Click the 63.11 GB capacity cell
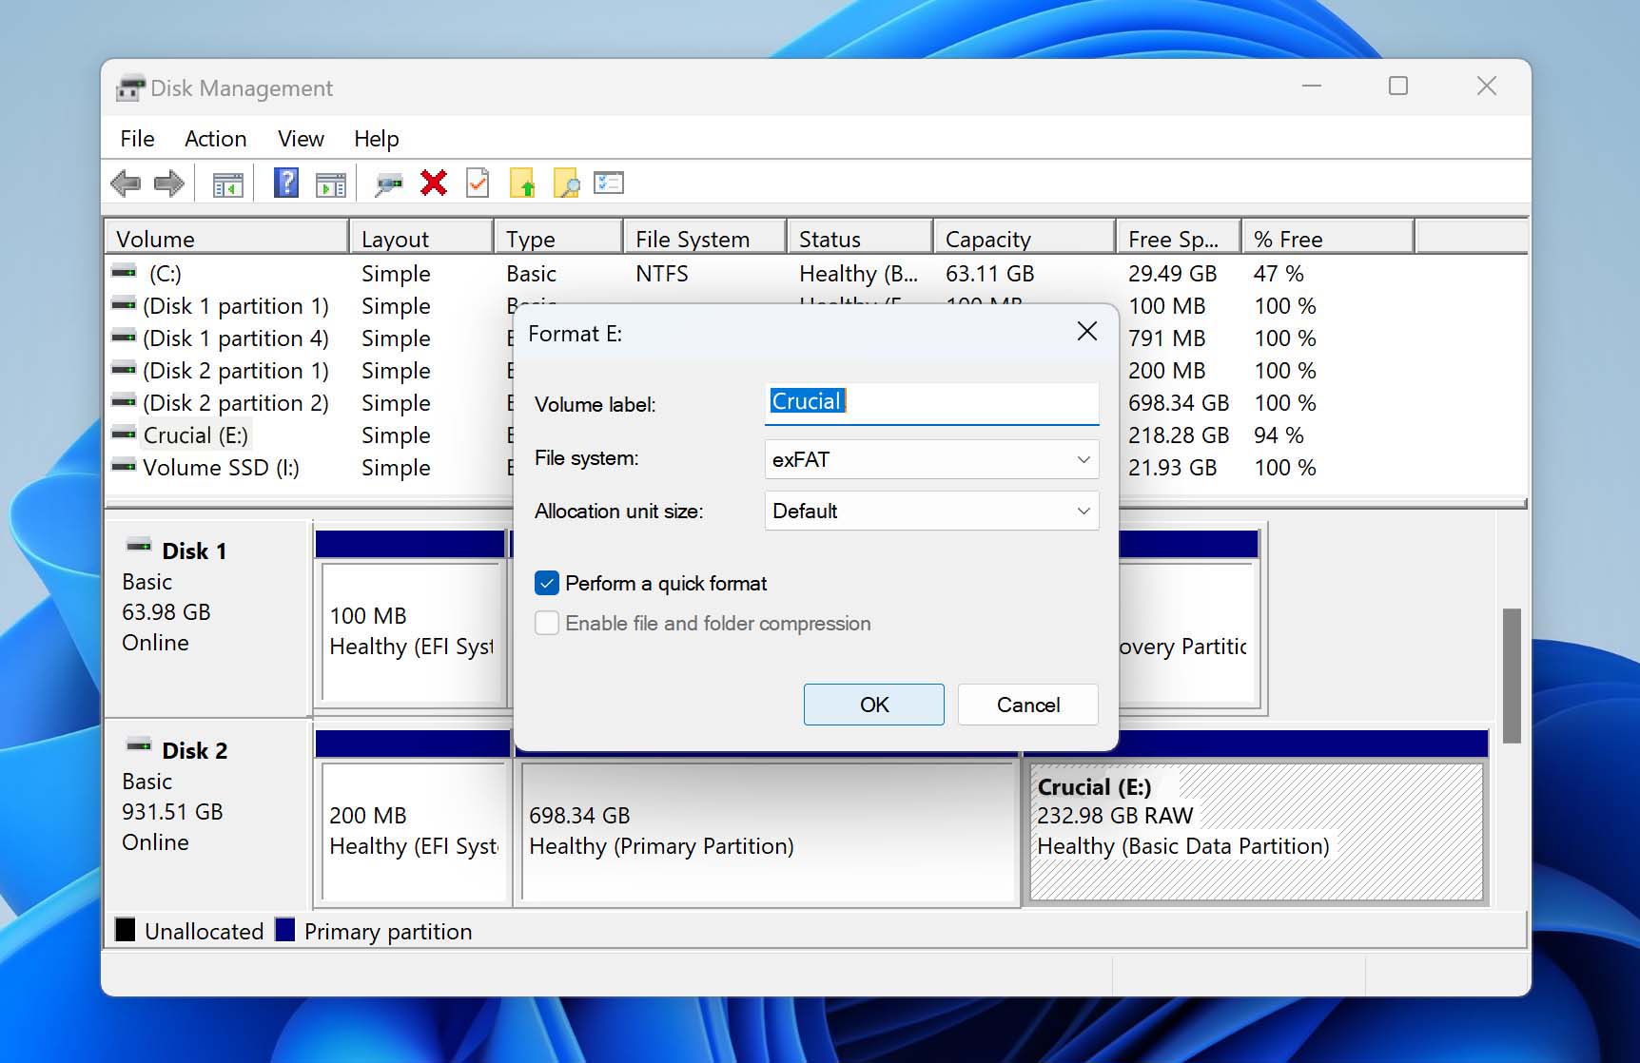Viewport: 1640px width, 1063px height. (989, 274)
